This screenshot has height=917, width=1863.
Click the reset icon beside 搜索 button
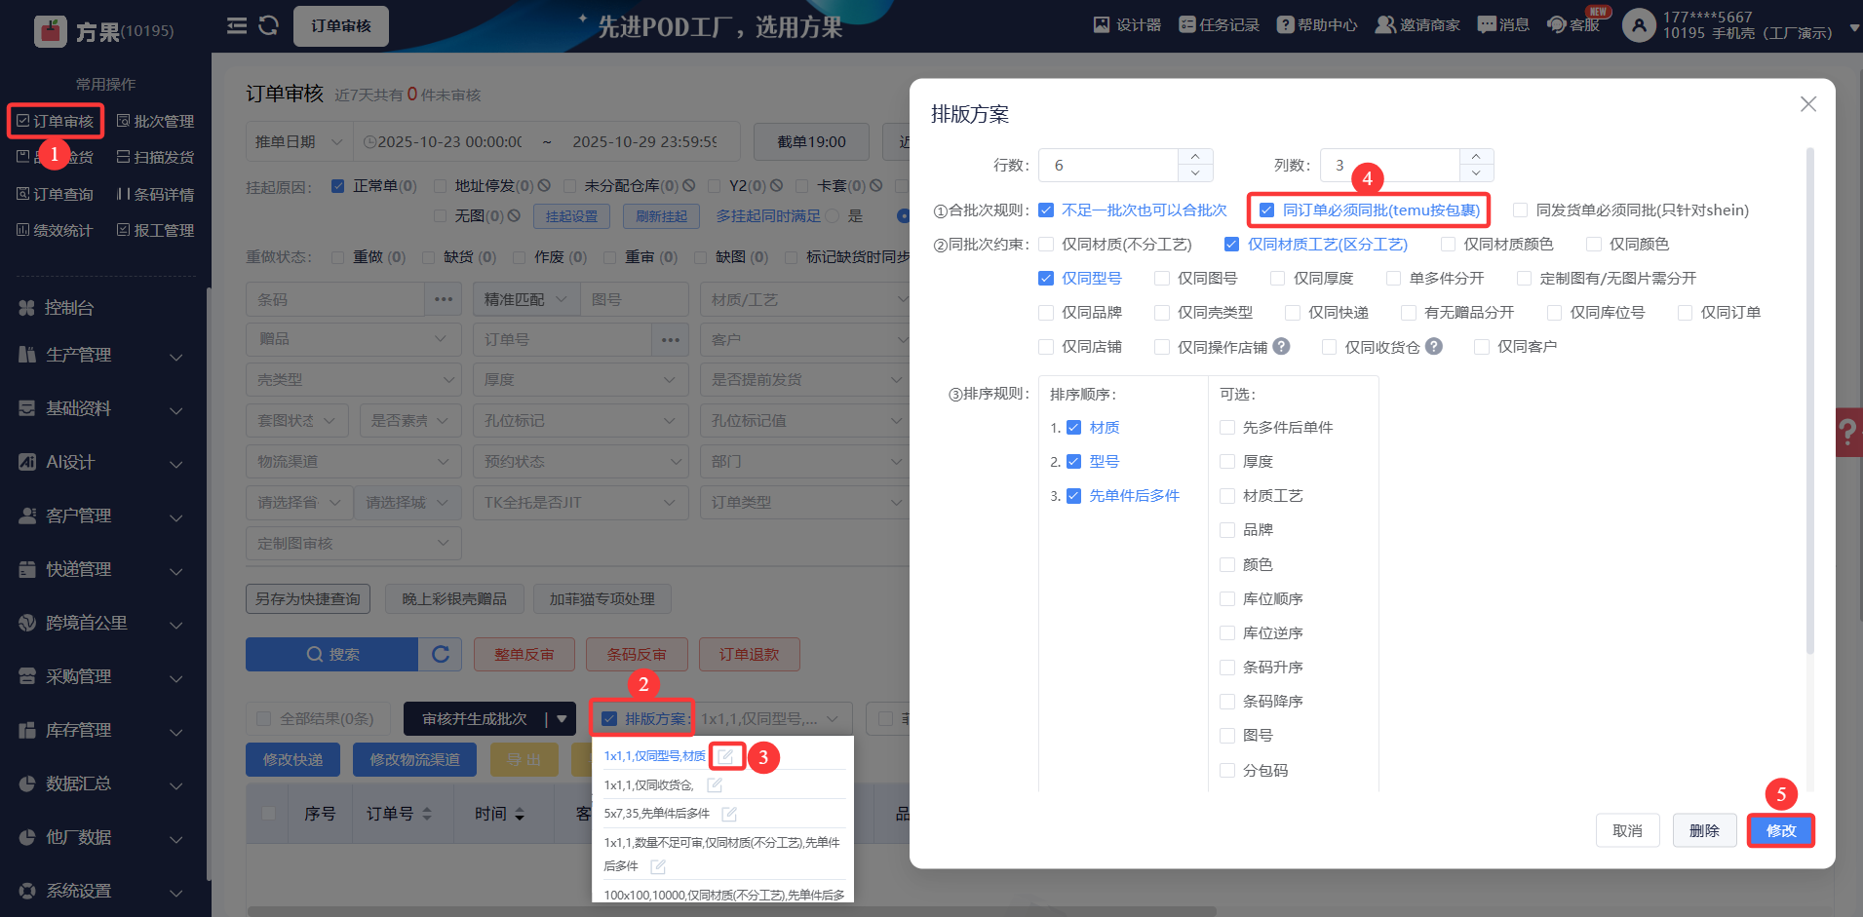pos(441,654)
